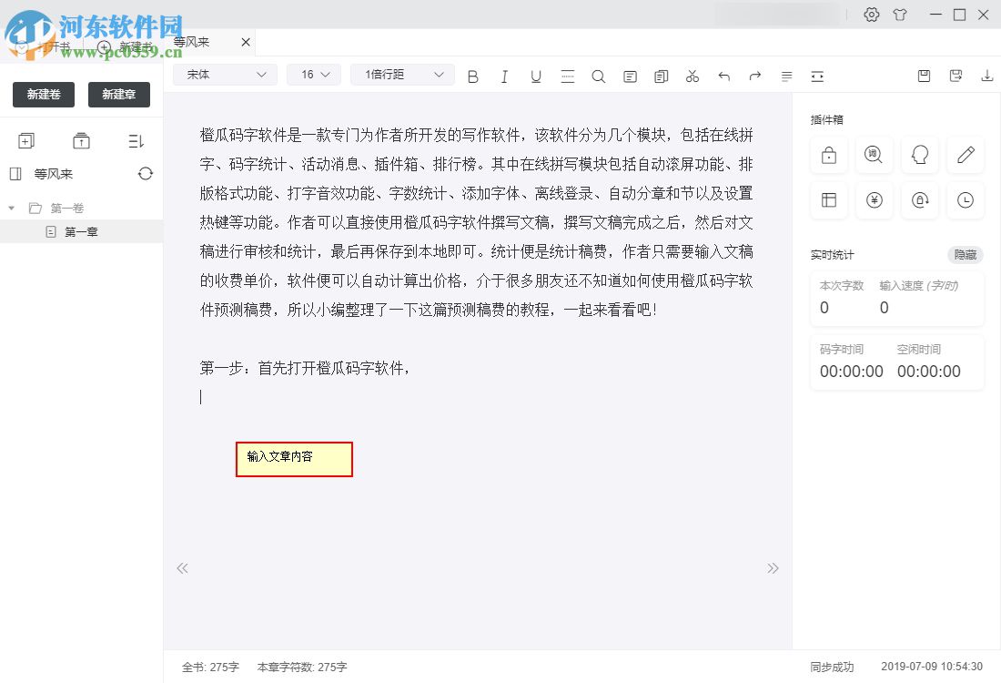Toggle underline formatting on the toolbar
The width and height of the screenshot is (1001, 683).
point(536,76)
